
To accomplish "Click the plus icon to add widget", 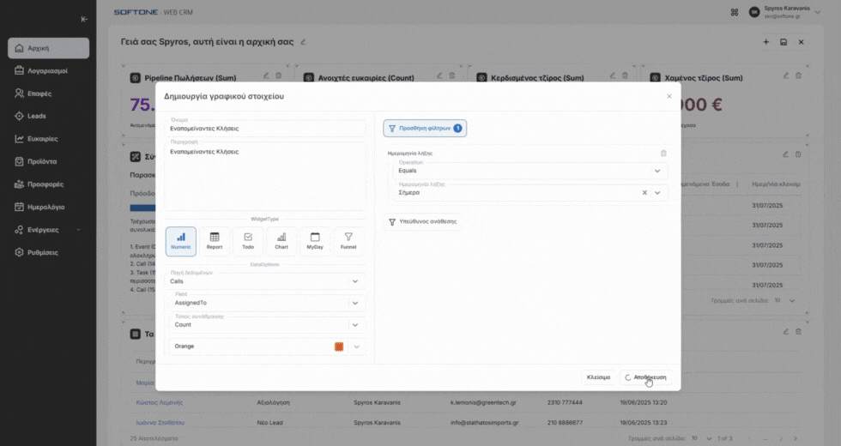I will (x=765, y=42).
